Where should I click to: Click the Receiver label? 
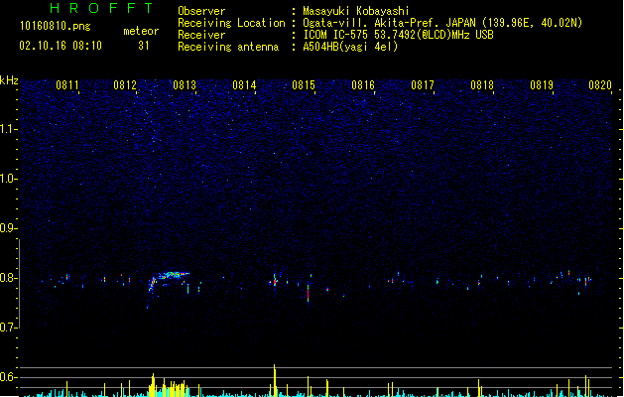pyautogui.click(x=201, y=35)
